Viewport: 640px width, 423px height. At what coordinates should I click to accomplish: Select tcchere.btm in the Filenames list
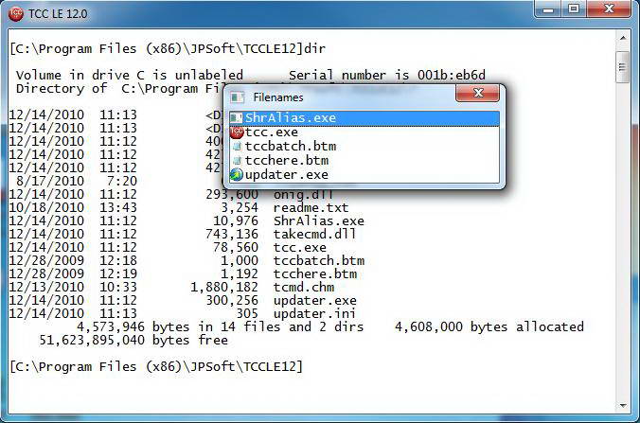tap(364, 160)
